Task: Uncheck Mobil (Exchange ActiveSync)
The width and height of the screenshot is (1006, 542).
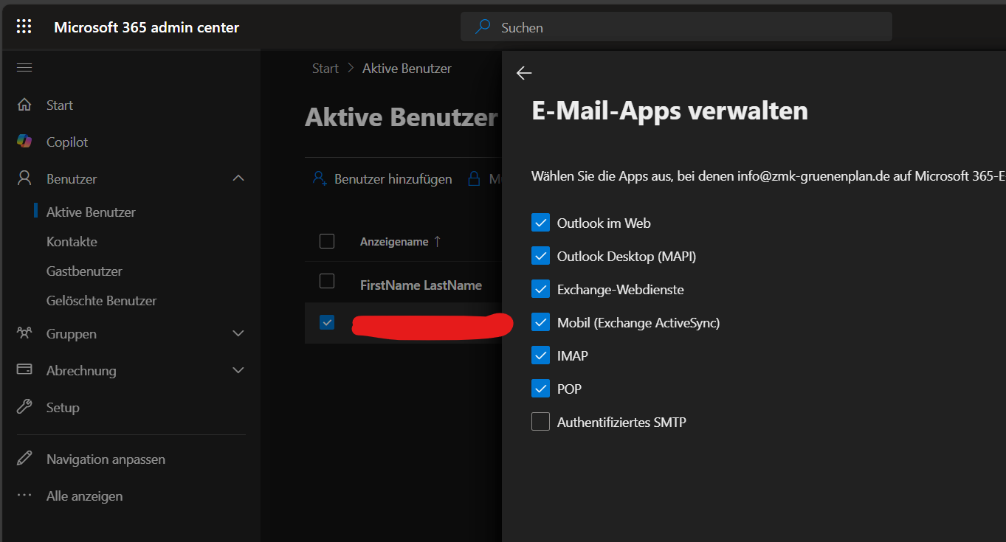Action: click(x=540, y=322)
